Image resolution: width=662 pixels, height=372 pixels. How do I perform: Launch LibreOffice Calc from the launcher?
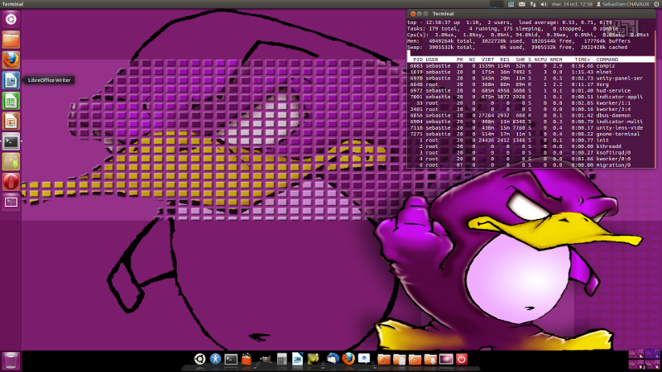(11, 101)
